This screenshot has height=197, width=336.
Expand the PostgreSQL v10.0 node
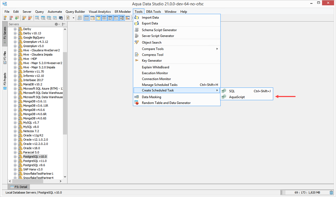coord(15,157)
